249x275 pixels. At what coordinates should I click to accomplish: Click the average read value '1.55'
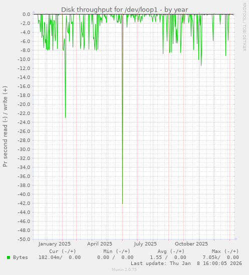pyautogui.click(x=156, y=257)
